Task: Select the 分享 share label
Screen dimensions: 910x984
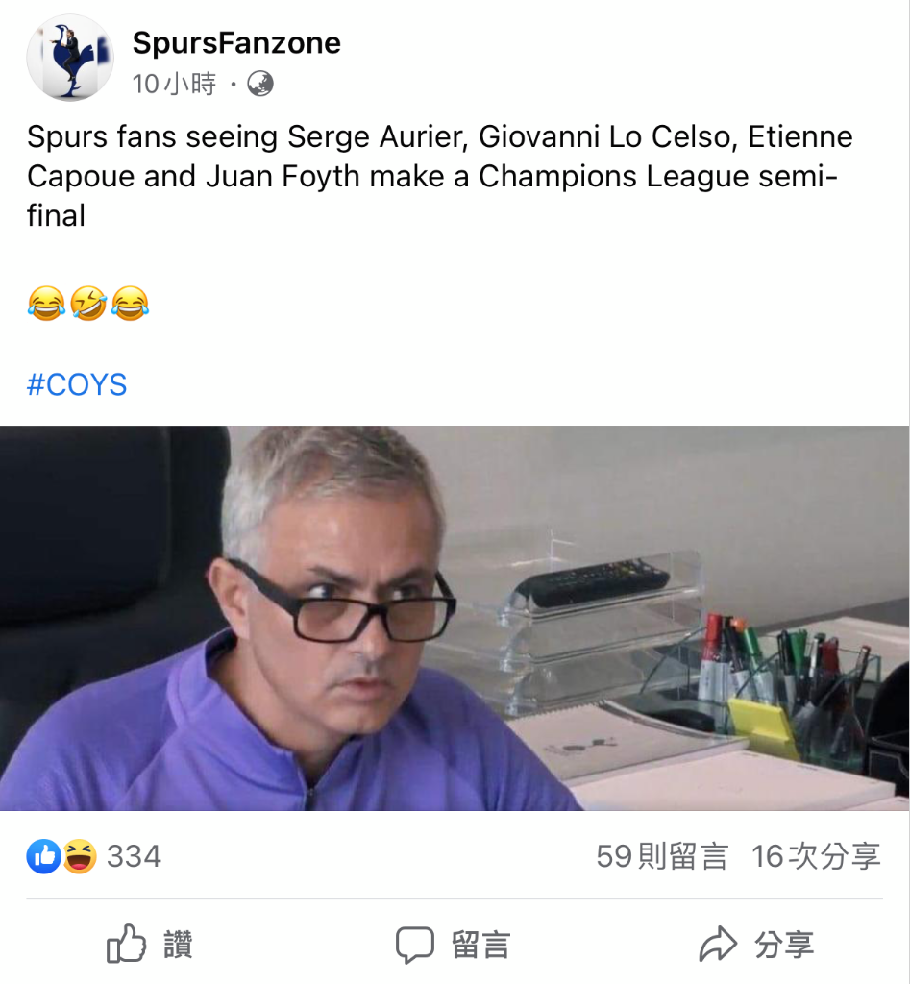Action: 784,946
